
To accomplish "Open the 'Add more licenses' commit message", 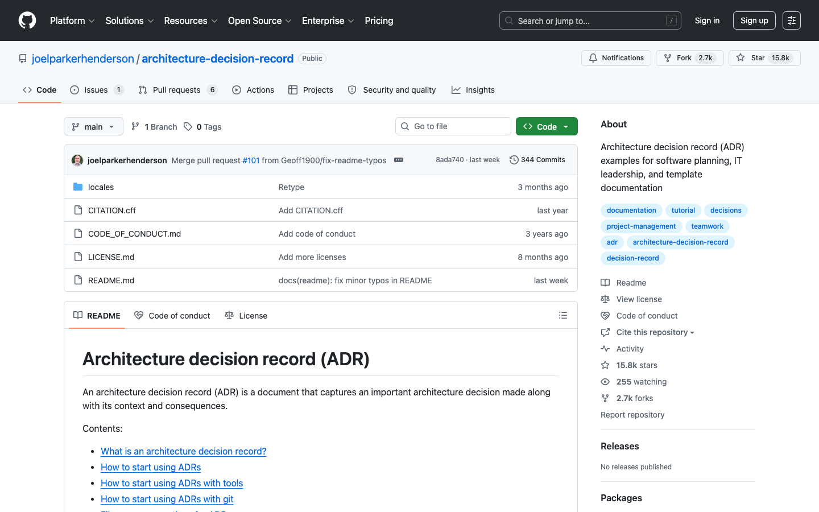I will [312, 257].
